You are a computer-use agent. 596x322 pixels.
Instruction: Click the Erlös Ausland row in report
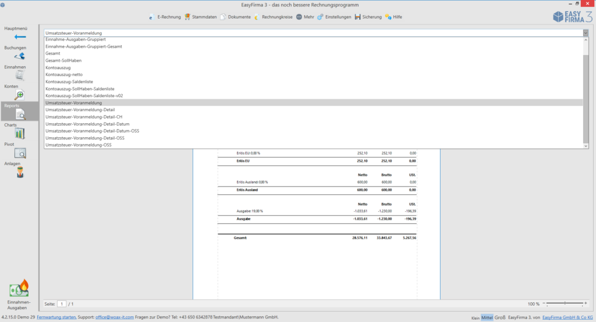(317, 190)
